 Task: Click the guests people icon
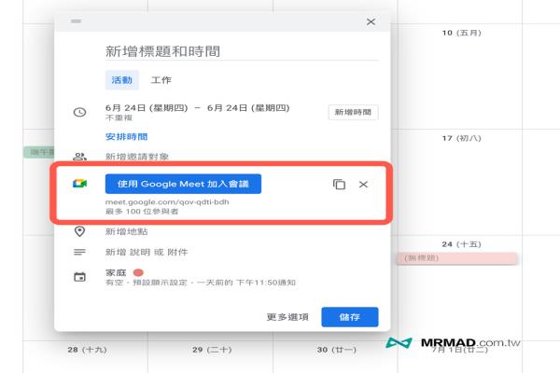click(79, 157)
